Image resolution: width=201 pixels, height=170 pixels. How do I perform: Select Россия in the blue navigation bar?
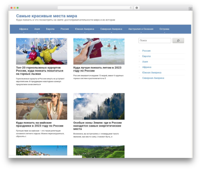(65, 29)
